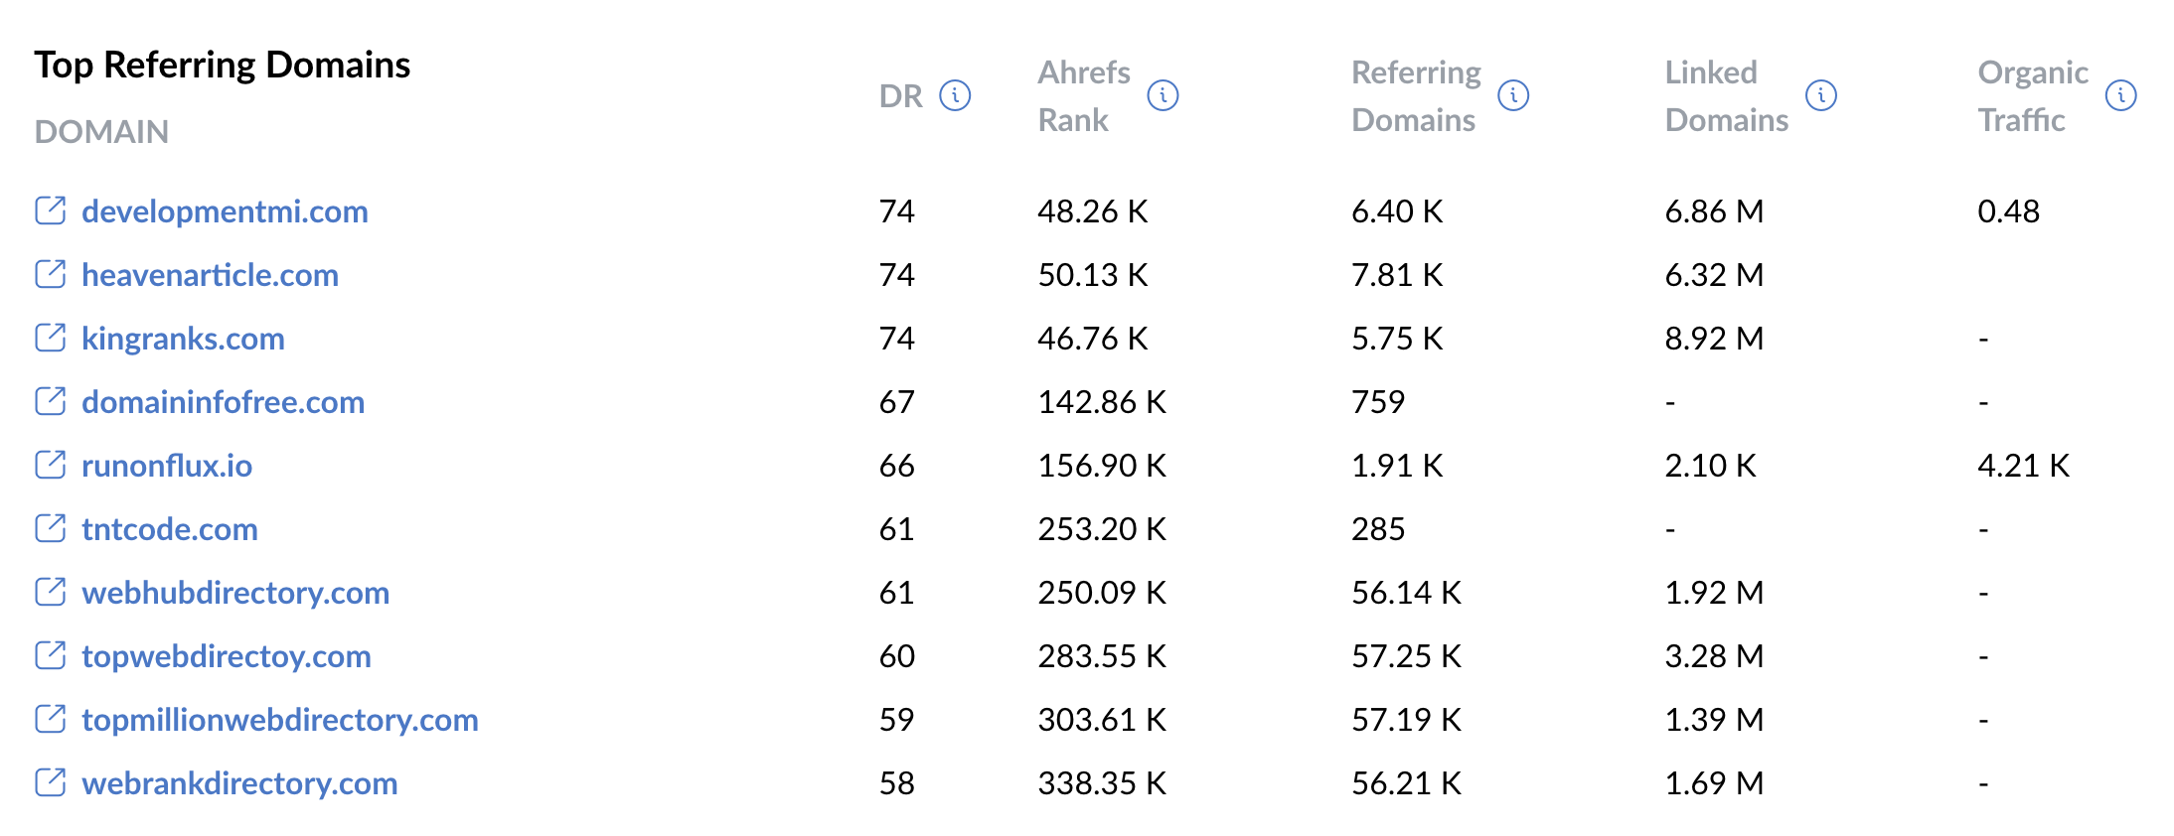Image resolution: width=2174 pixels, height=836 pixels.
Task: Click the DOMAIN column header
Action: [x=101, y=132]
